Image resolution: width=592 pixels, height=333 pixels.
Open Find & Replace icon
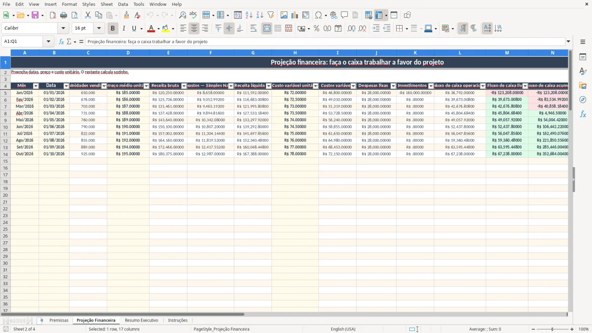click(183, 15)
